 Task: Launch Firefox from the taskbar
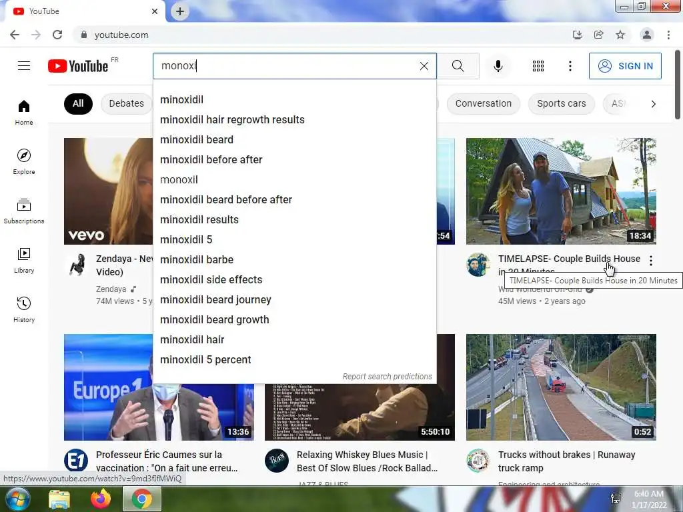click(x=100, y=499)
